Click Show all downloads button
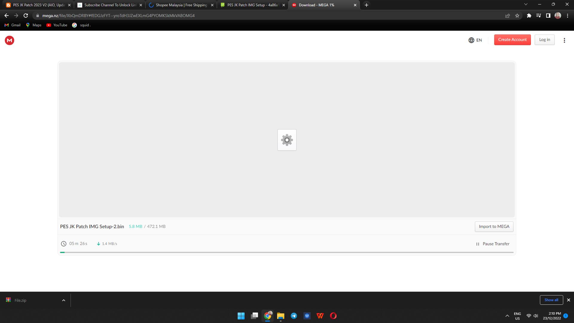 pyautogui.click(x=551, y=300)
